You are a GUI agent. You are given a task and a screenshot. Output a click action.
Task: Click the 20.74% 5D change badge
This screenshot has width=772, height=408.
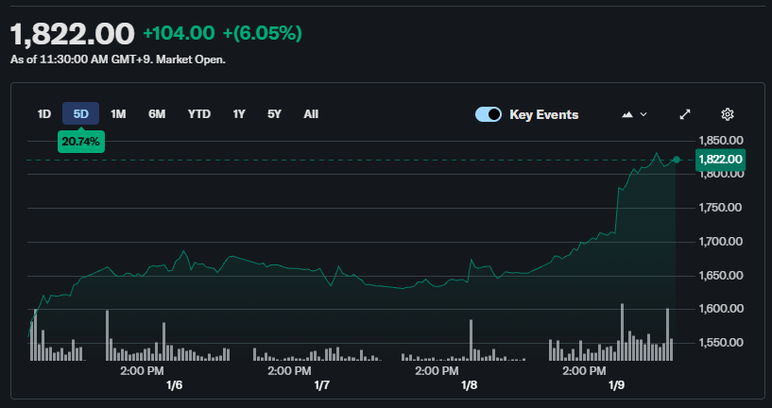click(80, 143)
